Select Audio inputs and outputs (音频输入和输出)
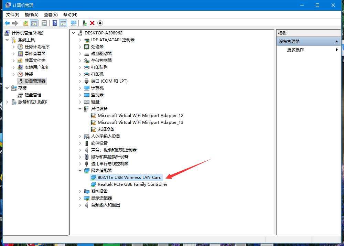Image resolution: width=344 pixels, height=246 pixels. (106, 205)
